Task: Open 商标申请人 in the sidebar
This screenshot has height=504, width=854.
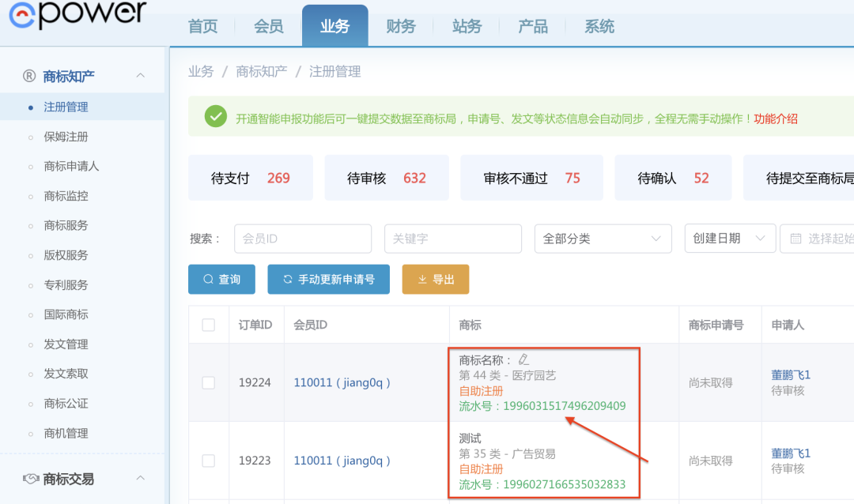Action: coord(71,166)
